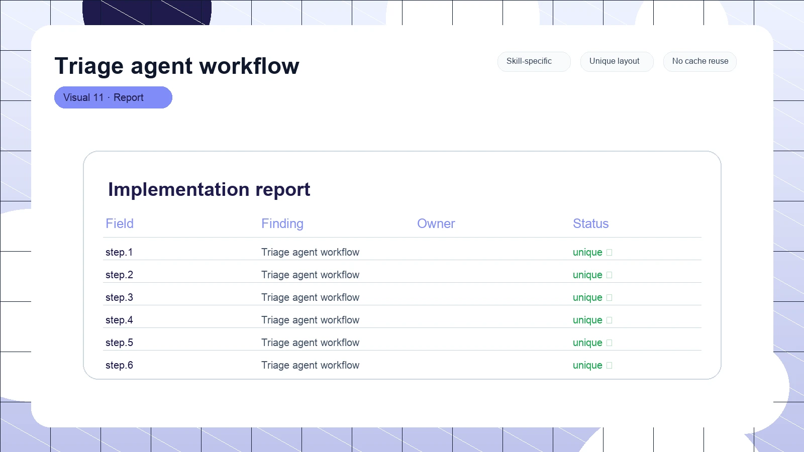Click the Owner column header
Image resolution: width=804 pixels, height=452 pixels.
click(x=436, y=223)
